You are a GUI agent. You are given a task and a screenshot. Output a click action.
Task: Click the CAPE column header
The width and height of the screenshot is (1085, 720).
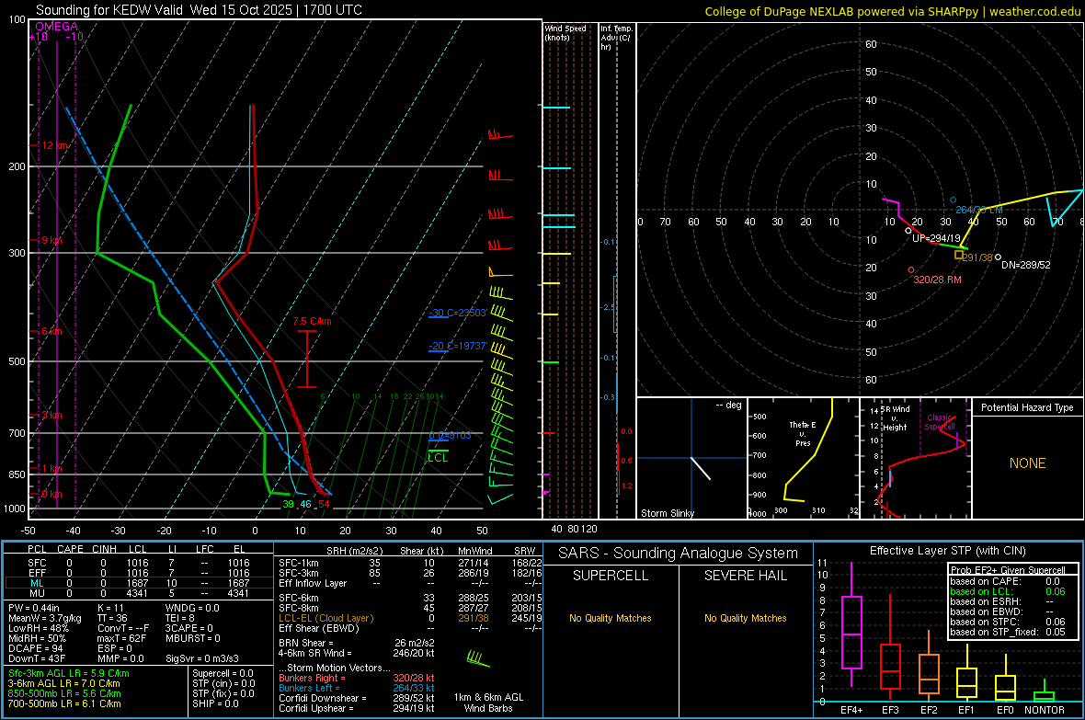tap(70, 549)
